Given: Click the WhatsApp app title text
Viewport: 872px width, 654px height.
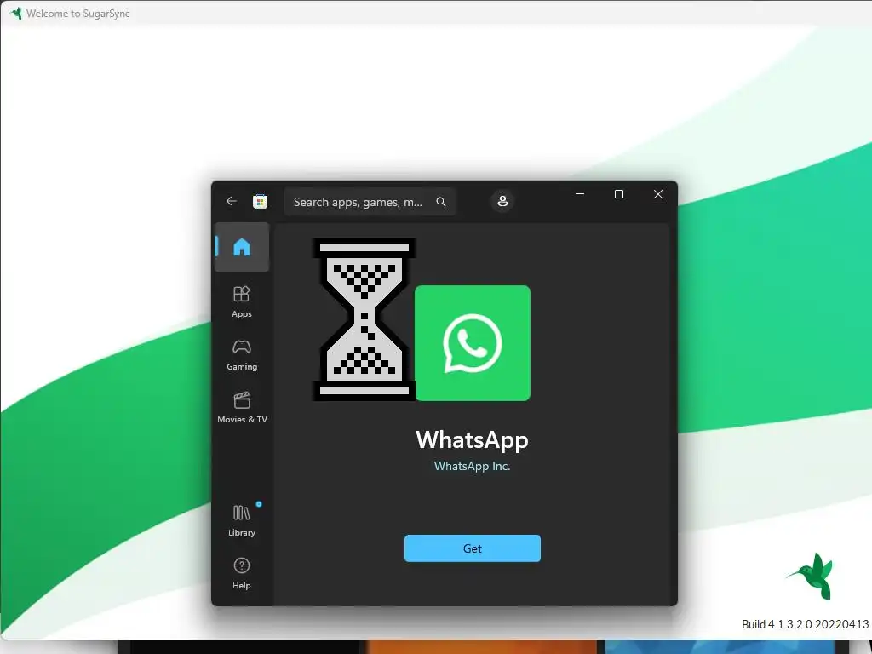Looking at the screenshot, I should (x=472, y=440).
